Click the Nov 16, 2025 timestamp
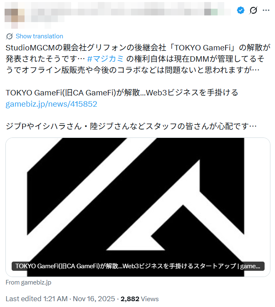This screenshot has width=275, height=307. [94, 299]
